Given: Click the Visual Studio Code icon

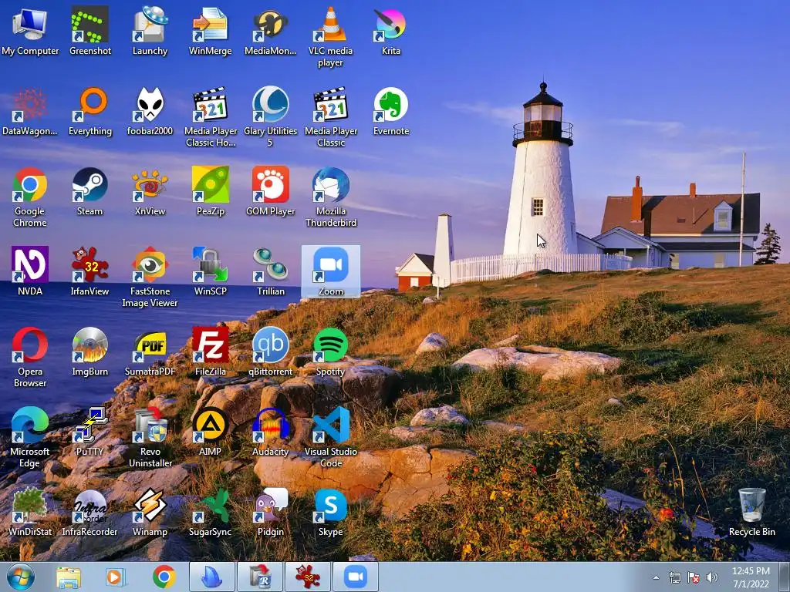Looking at the screenshot, I should point(330,438).
